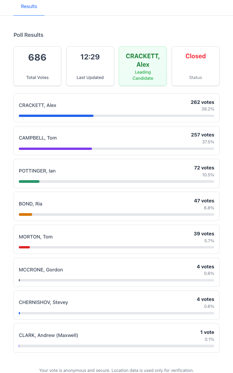Click the blue progress bar for CRACKETT
233x373 pixels.
point(56,115)
